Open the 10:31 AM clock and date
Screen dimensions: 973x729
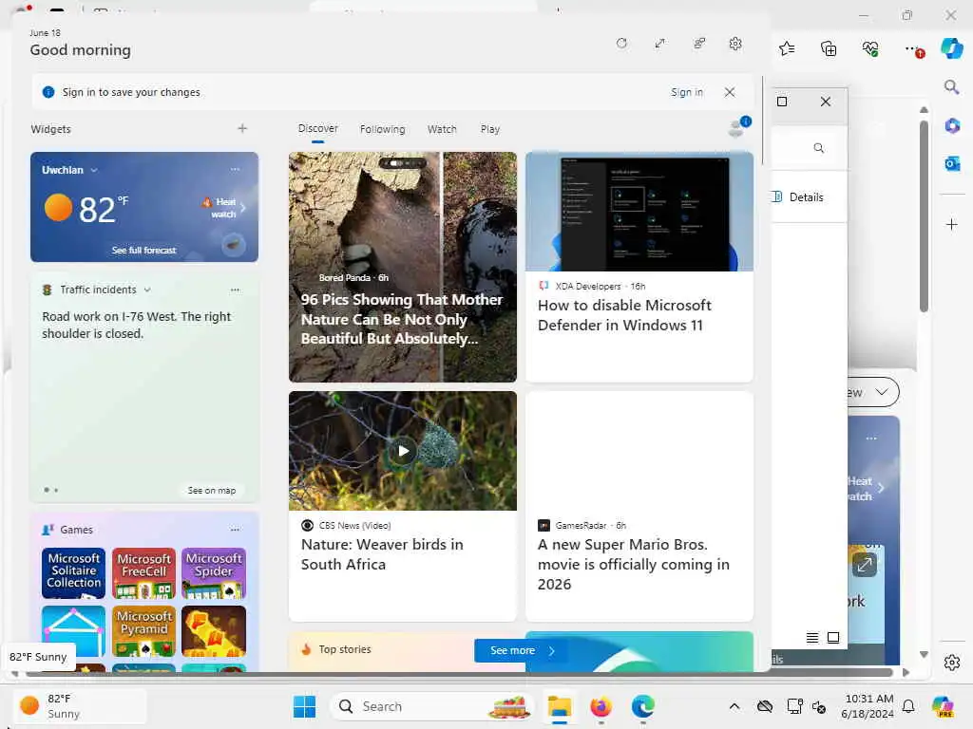(868, 706)
